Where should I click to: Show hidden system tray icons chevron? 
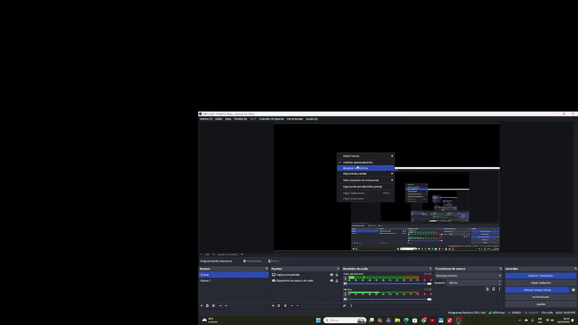(x=520, y=320)
